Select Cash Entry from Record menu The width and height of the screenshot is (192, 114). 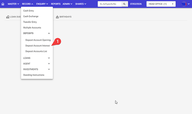click(29, 11)
